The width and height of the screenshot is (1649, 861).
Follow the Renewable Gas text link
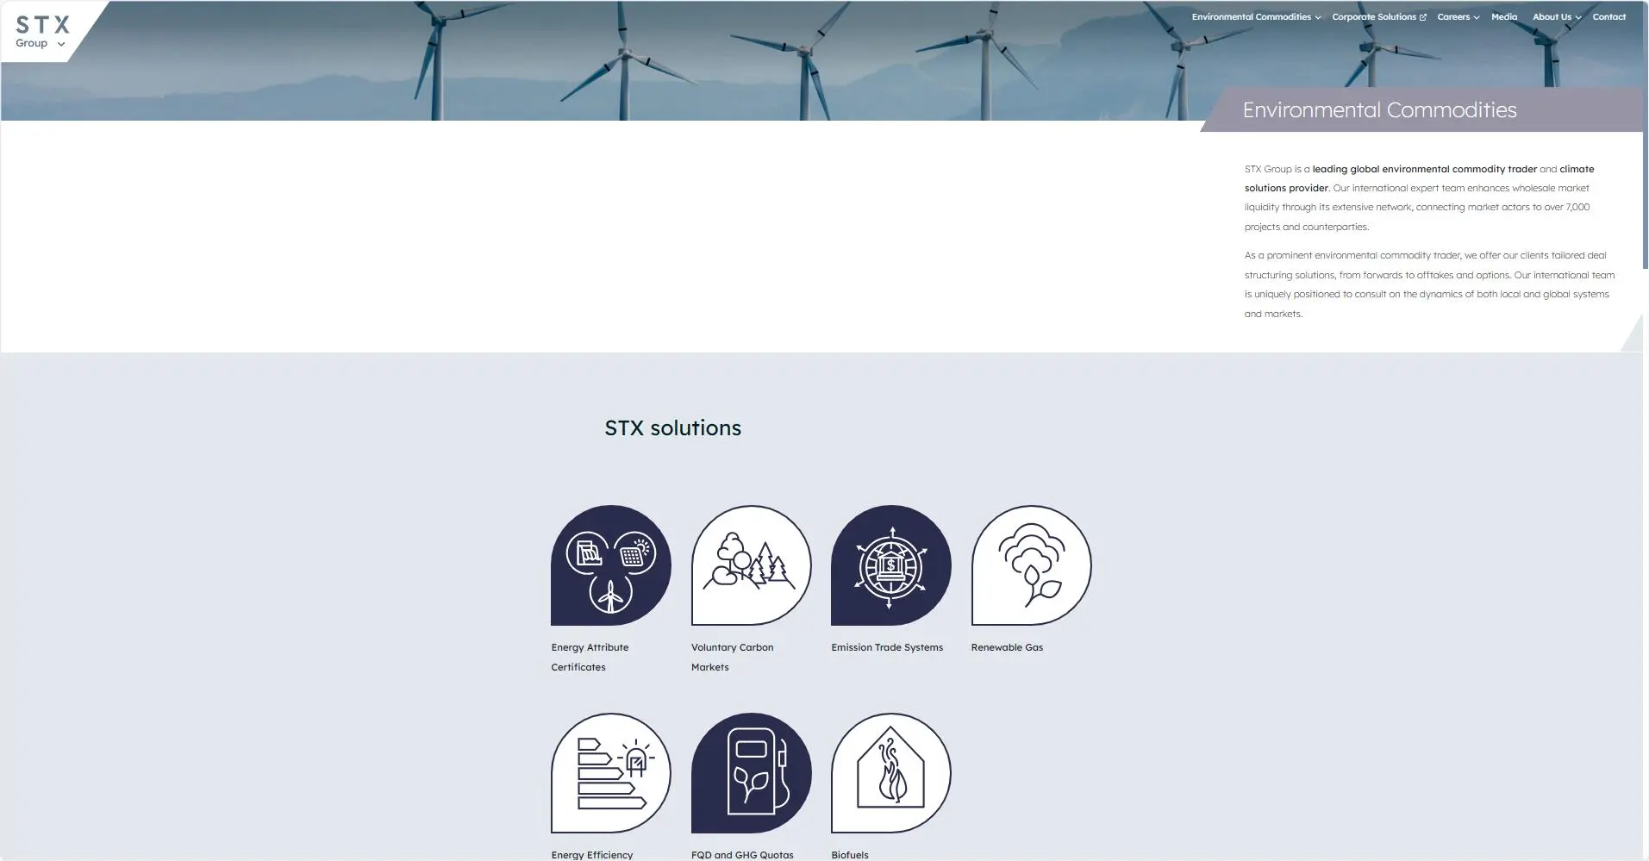(x=1007, y=647)
